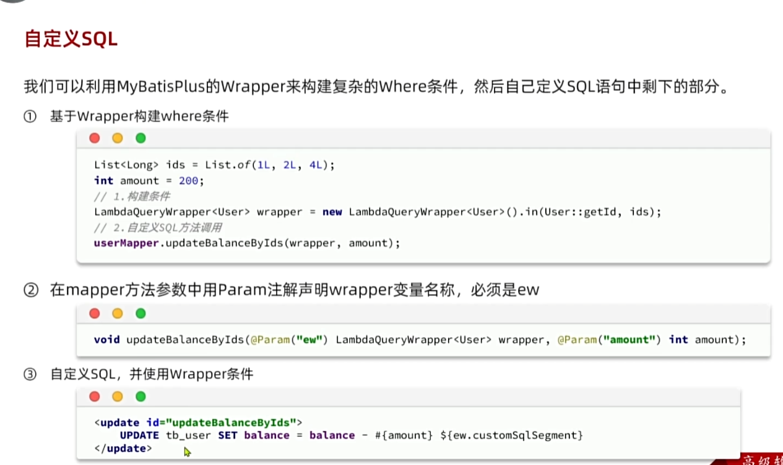Click the step heading containing "必须是ew"
The height and width of the screenshot is (465, 783).
tap(295, 290)
